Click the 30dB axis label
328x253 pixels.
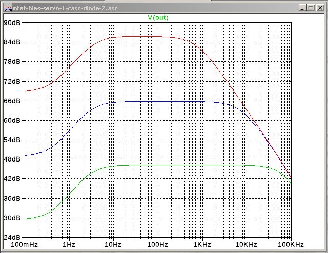point(12,218)
